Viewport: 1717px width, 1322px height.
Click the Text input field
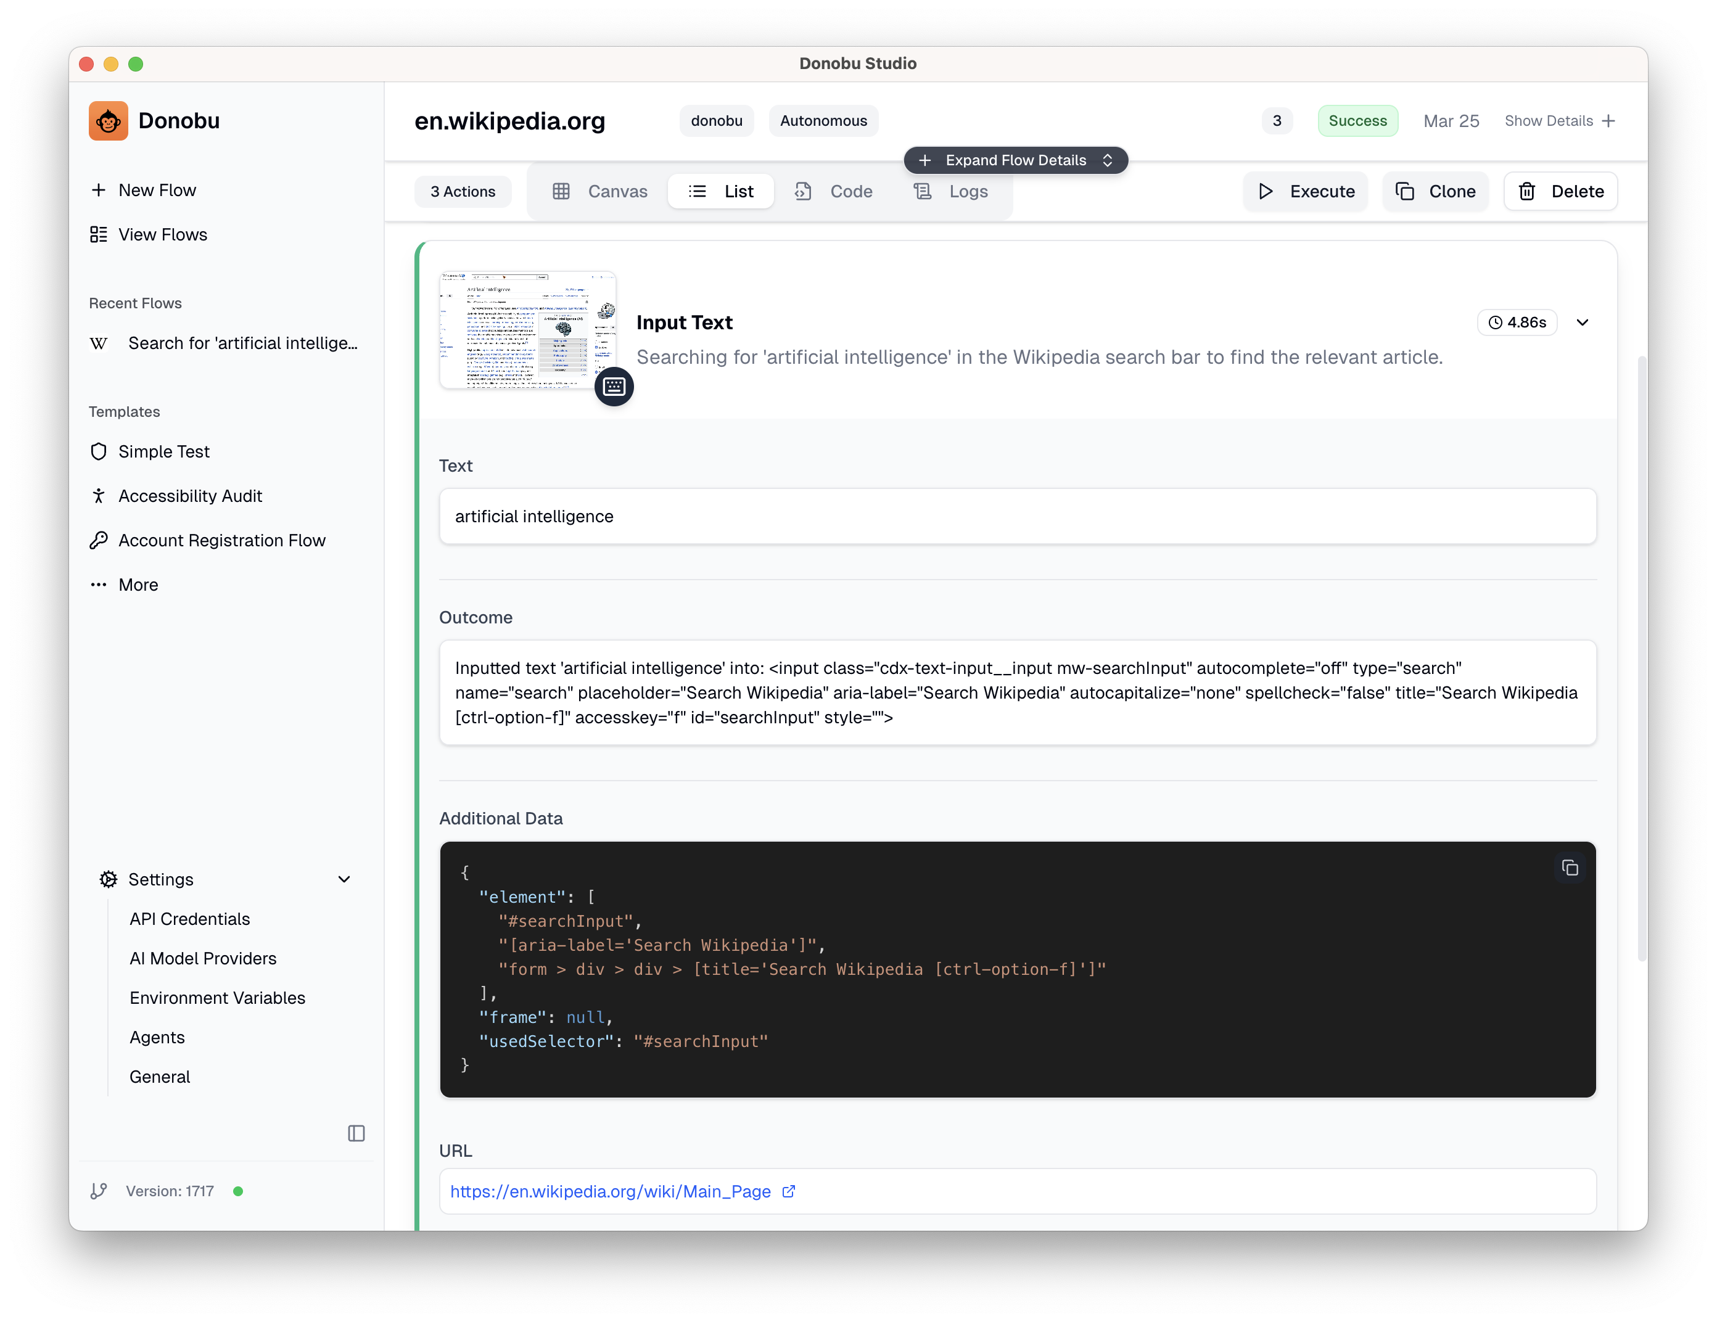point(1016,516)
